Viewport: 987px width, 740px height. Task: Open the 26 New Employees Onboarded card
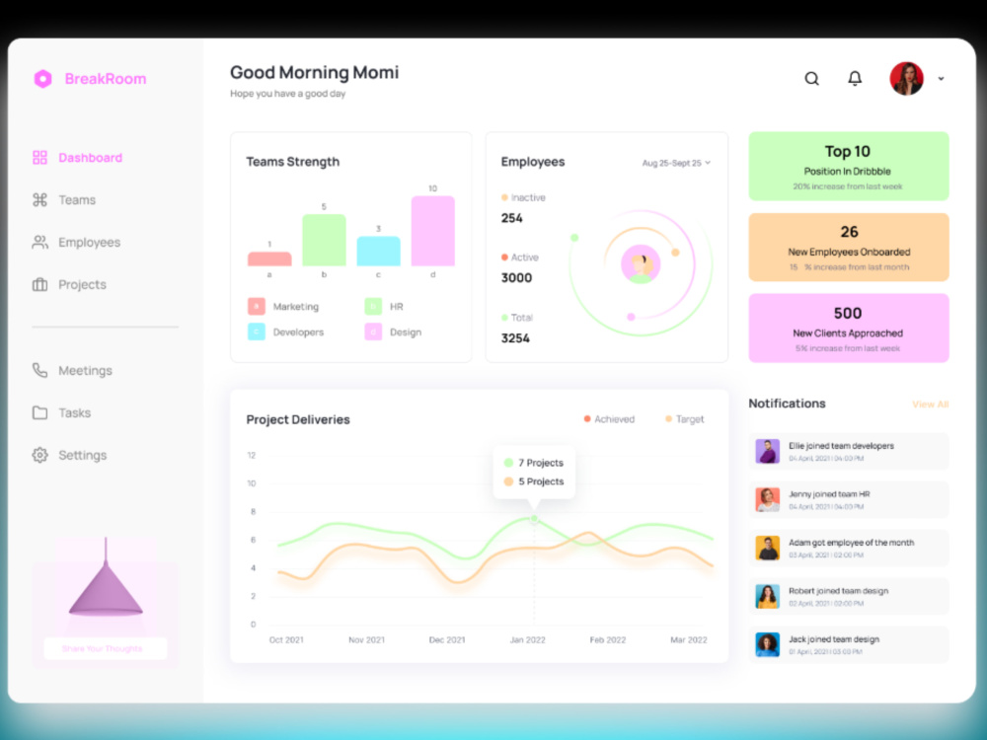pyautogui.click(x=849, y=248)
